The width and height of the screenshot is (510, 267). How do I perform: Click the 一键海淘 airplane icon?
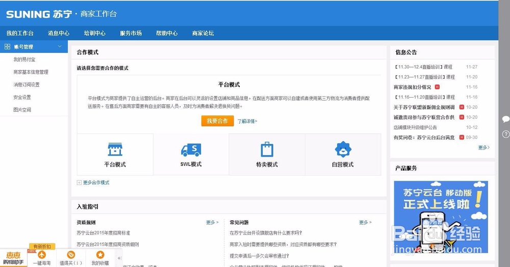42,255
